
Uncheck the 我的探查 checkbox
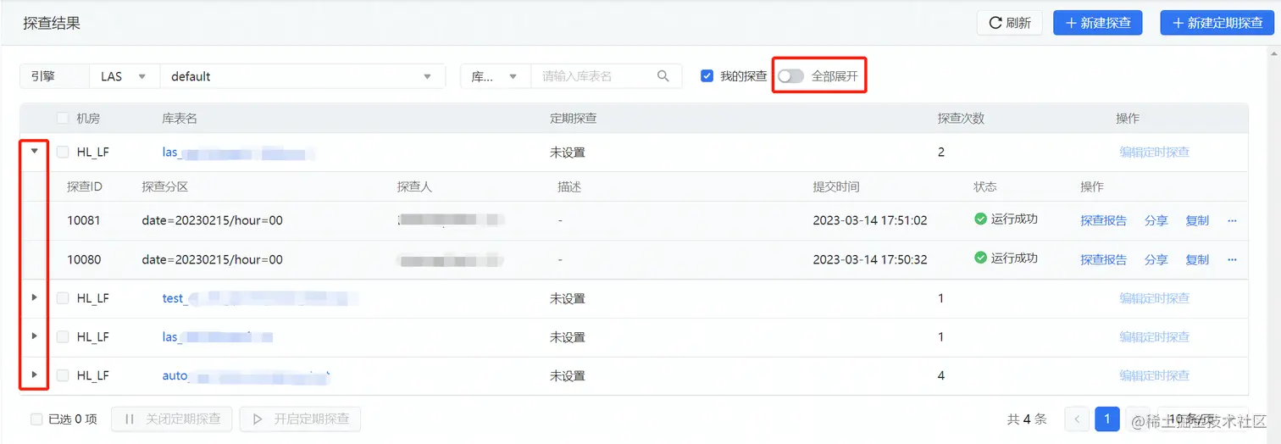[707, 76]
